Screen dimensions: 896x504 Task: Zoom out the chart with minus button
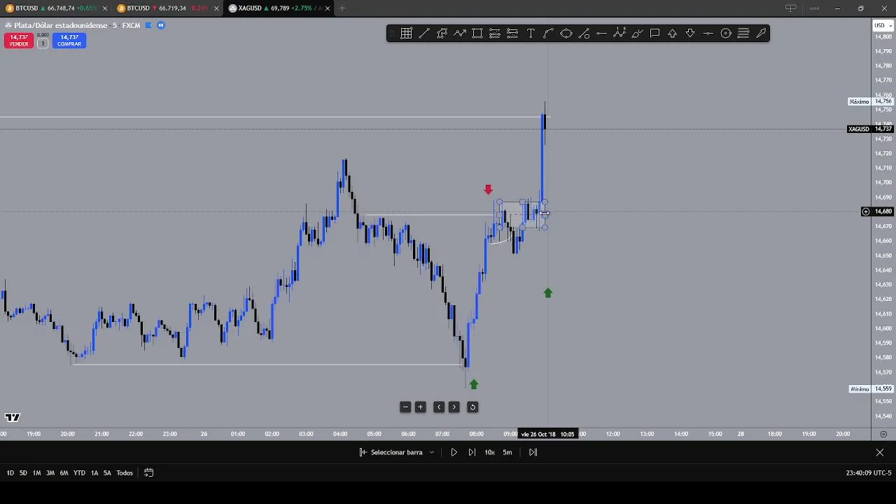405,407
